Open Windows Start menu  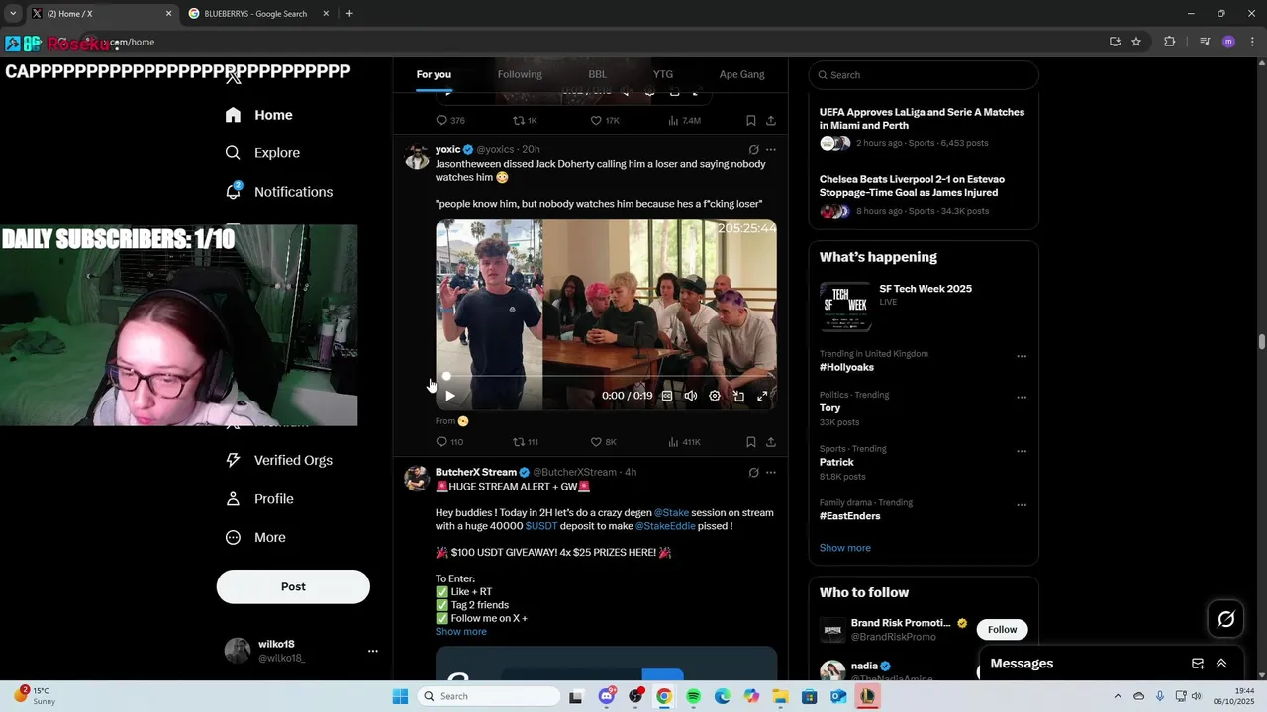click(x=400, y=696)
